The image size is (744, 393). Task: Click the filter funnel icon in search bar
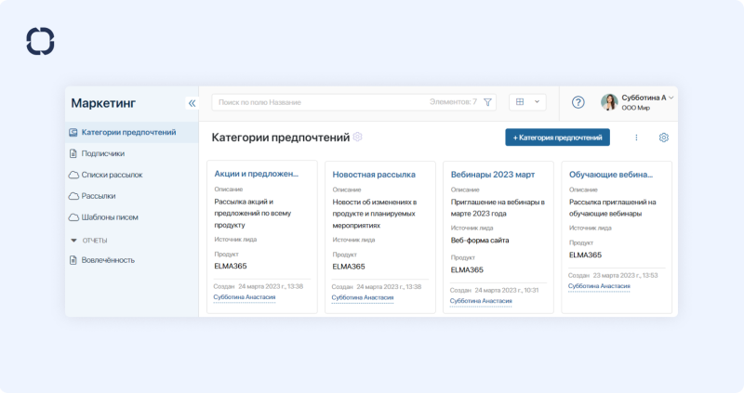[x=488, y=102]
